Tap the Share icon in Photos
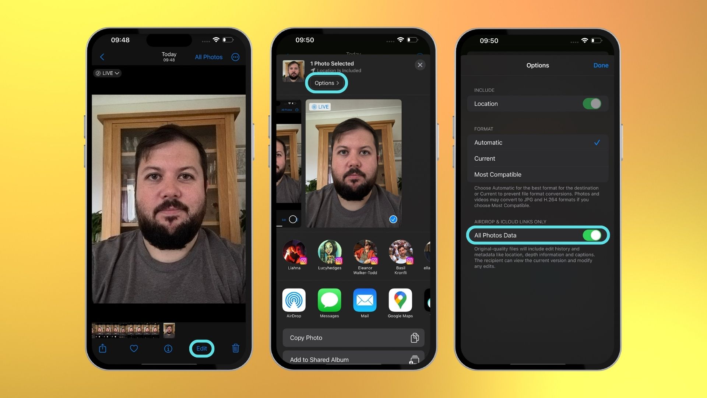This screenshot has height=398, width=707. pyautogui.click(x=102, y=348)
